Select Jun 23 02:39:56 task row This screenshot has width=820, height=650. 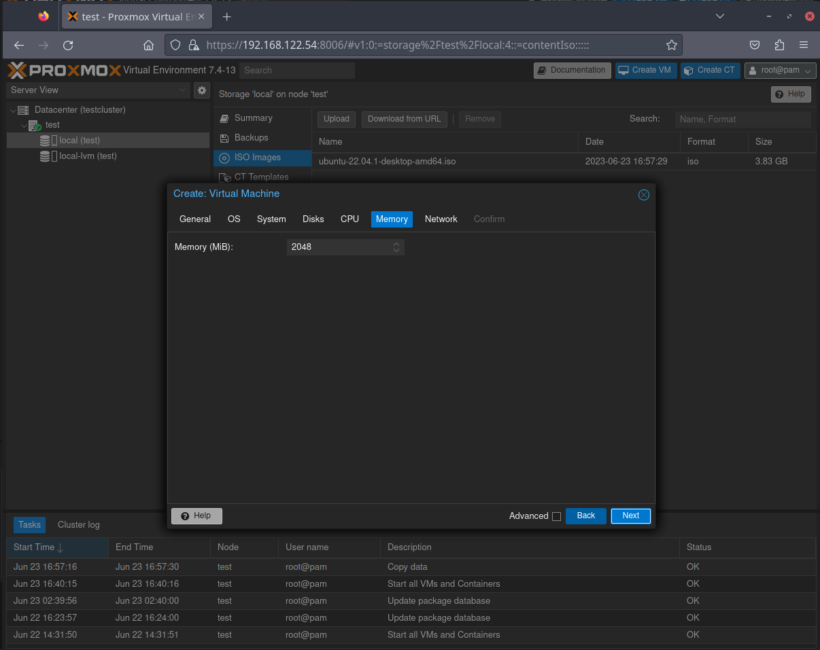point(411,601)
